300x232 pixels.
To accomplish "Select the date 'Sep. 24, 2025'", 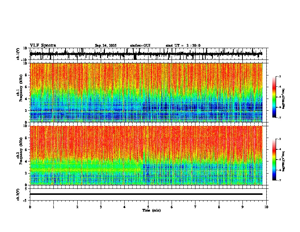I will 106,45.
